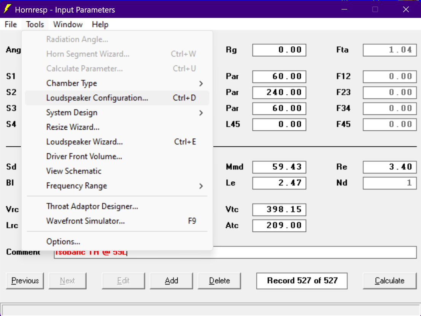Screen dimensions: 421x316
Task: Click the Vrc label
Action: (13, 210)
